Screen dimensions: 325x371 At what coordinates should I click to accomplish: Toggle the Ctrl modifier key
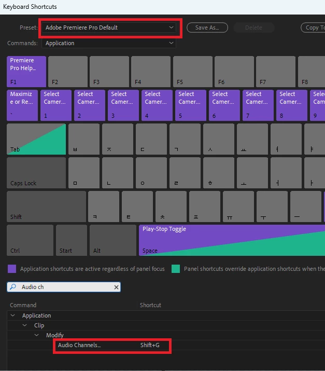tap(30, 240)
